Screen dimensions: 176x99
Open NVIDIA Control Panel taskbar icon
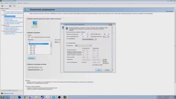(x=65, y=97)
